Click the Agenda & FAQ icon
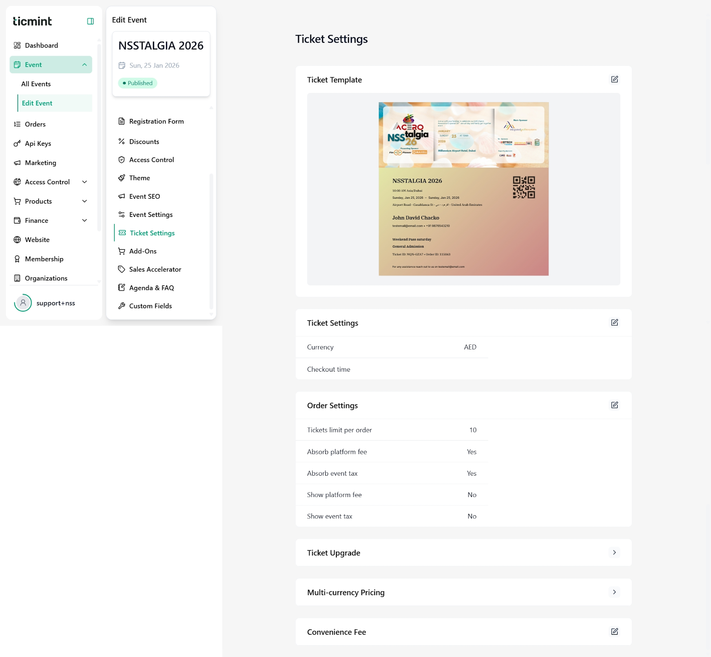Screen dimensions: 711x657 click(121, 288)
